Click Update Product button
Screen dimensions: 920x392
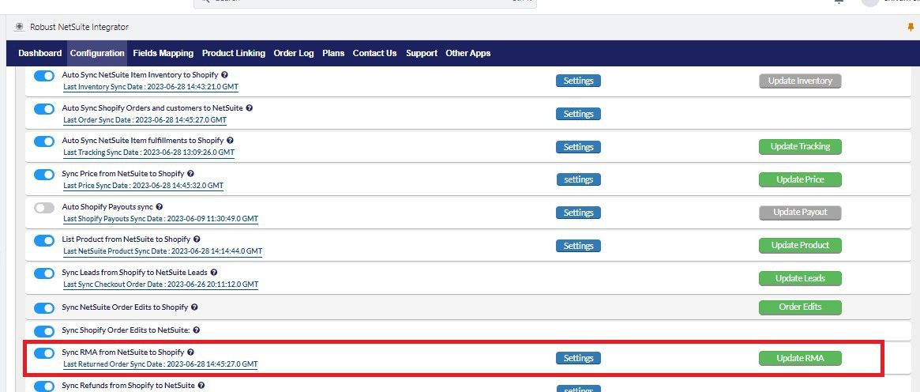click(x=800, y=245)
